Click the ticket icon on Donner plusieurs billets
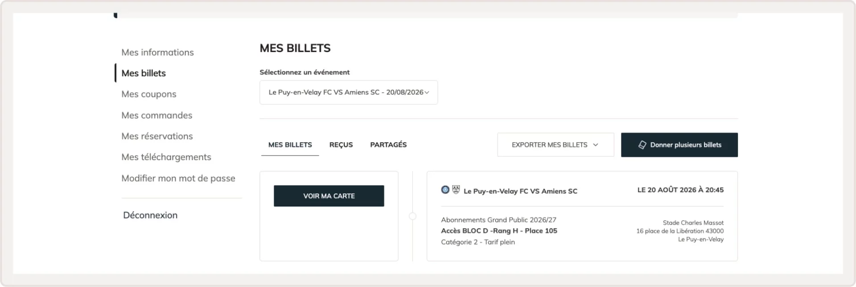Screen dimensions: 856x287 642,145
